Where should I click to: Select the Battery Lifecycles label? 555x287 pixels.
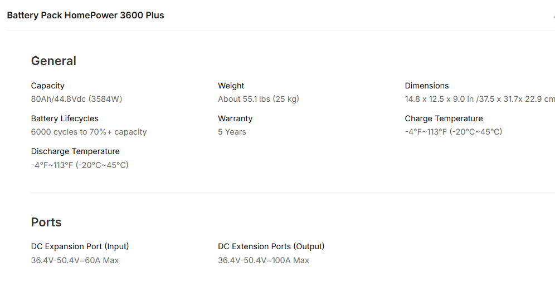(65, 118)
